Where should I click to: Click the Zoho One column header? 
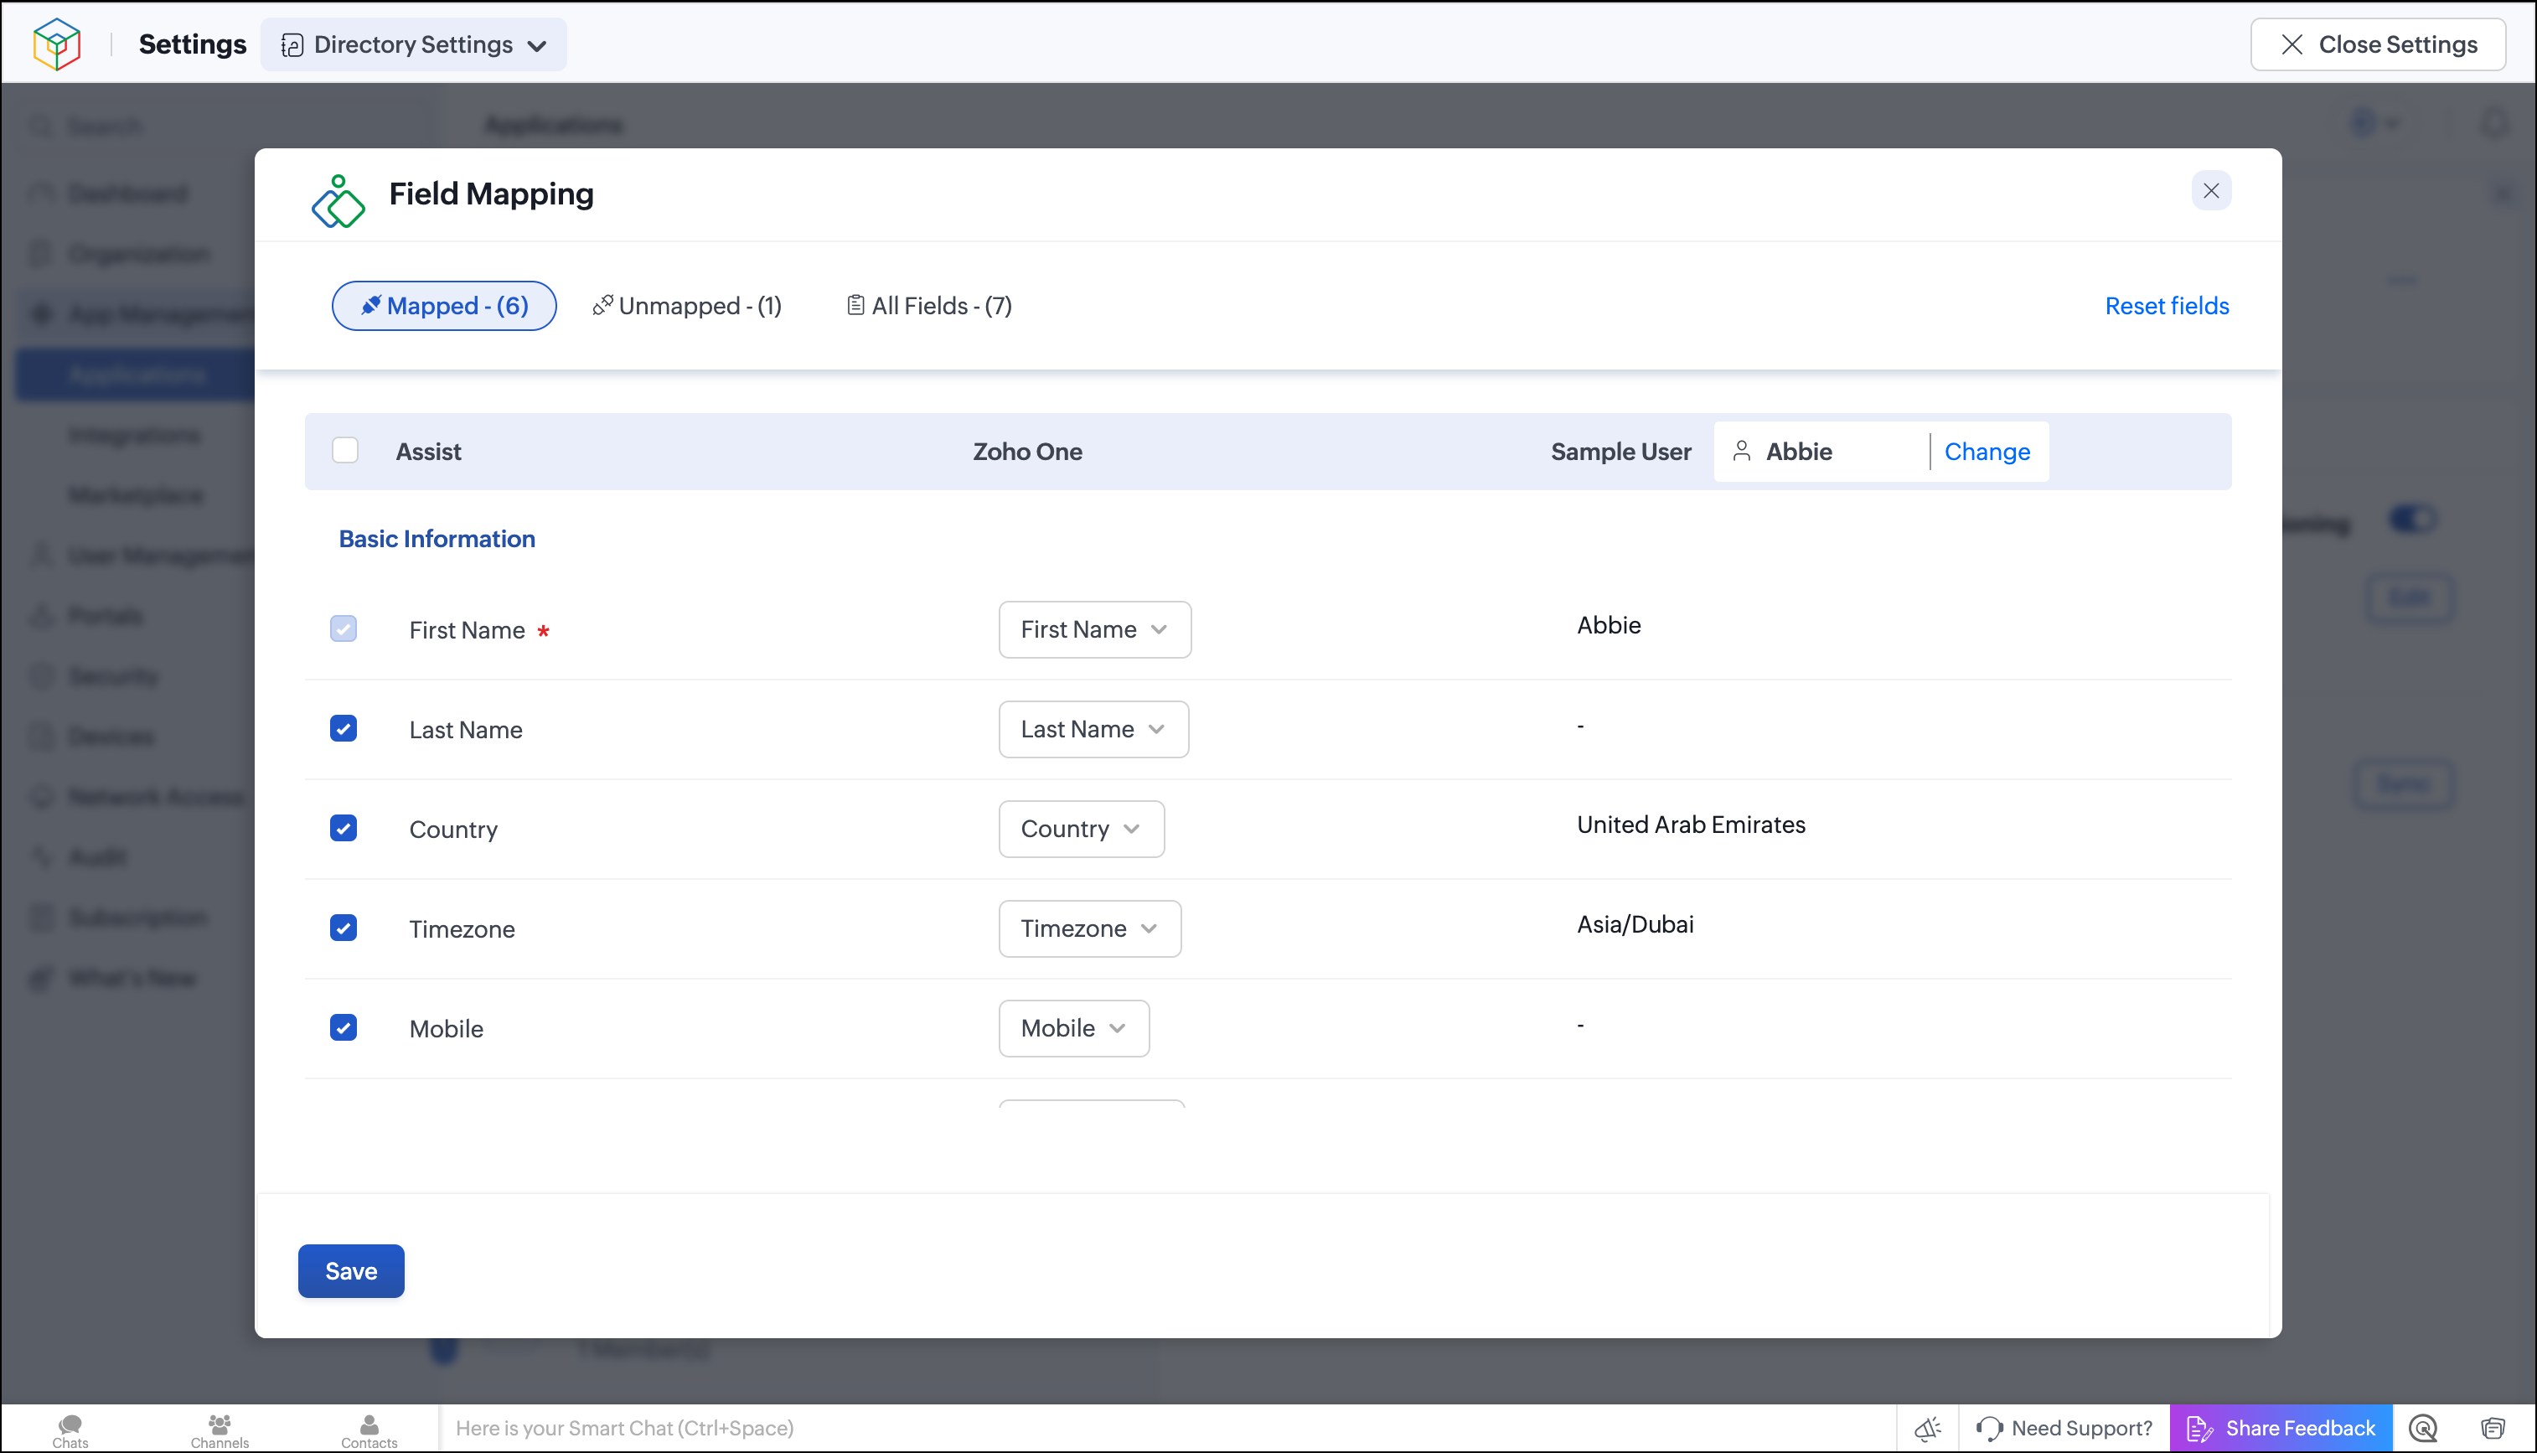pos(1027,451)
